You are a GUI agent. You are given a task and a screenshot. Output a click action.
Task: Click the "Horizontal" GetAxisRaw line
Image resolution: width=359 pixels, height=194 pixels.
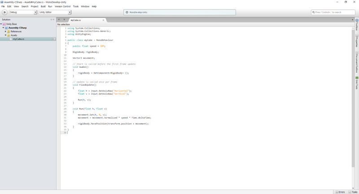click(x=105, y=91)
